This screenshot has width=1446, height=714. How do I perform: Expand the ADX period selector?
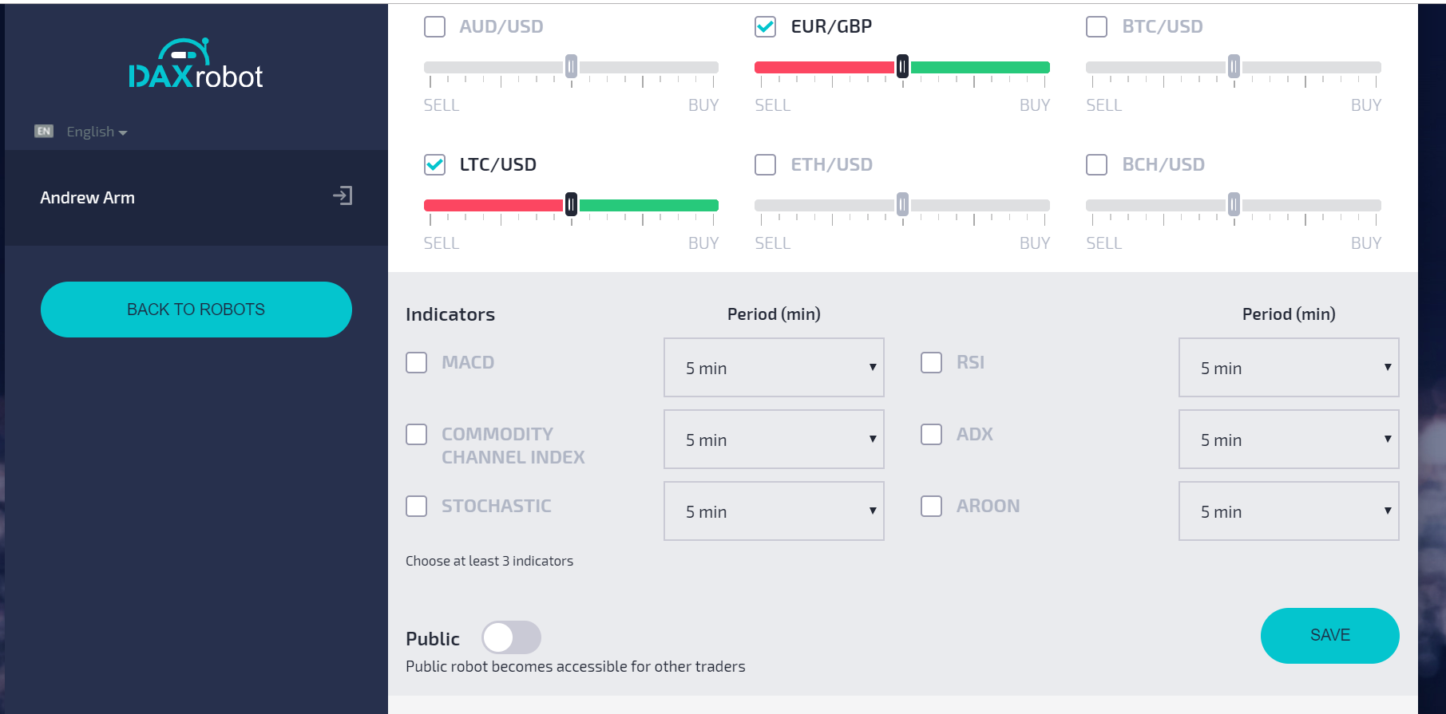tap(1289, 440)
